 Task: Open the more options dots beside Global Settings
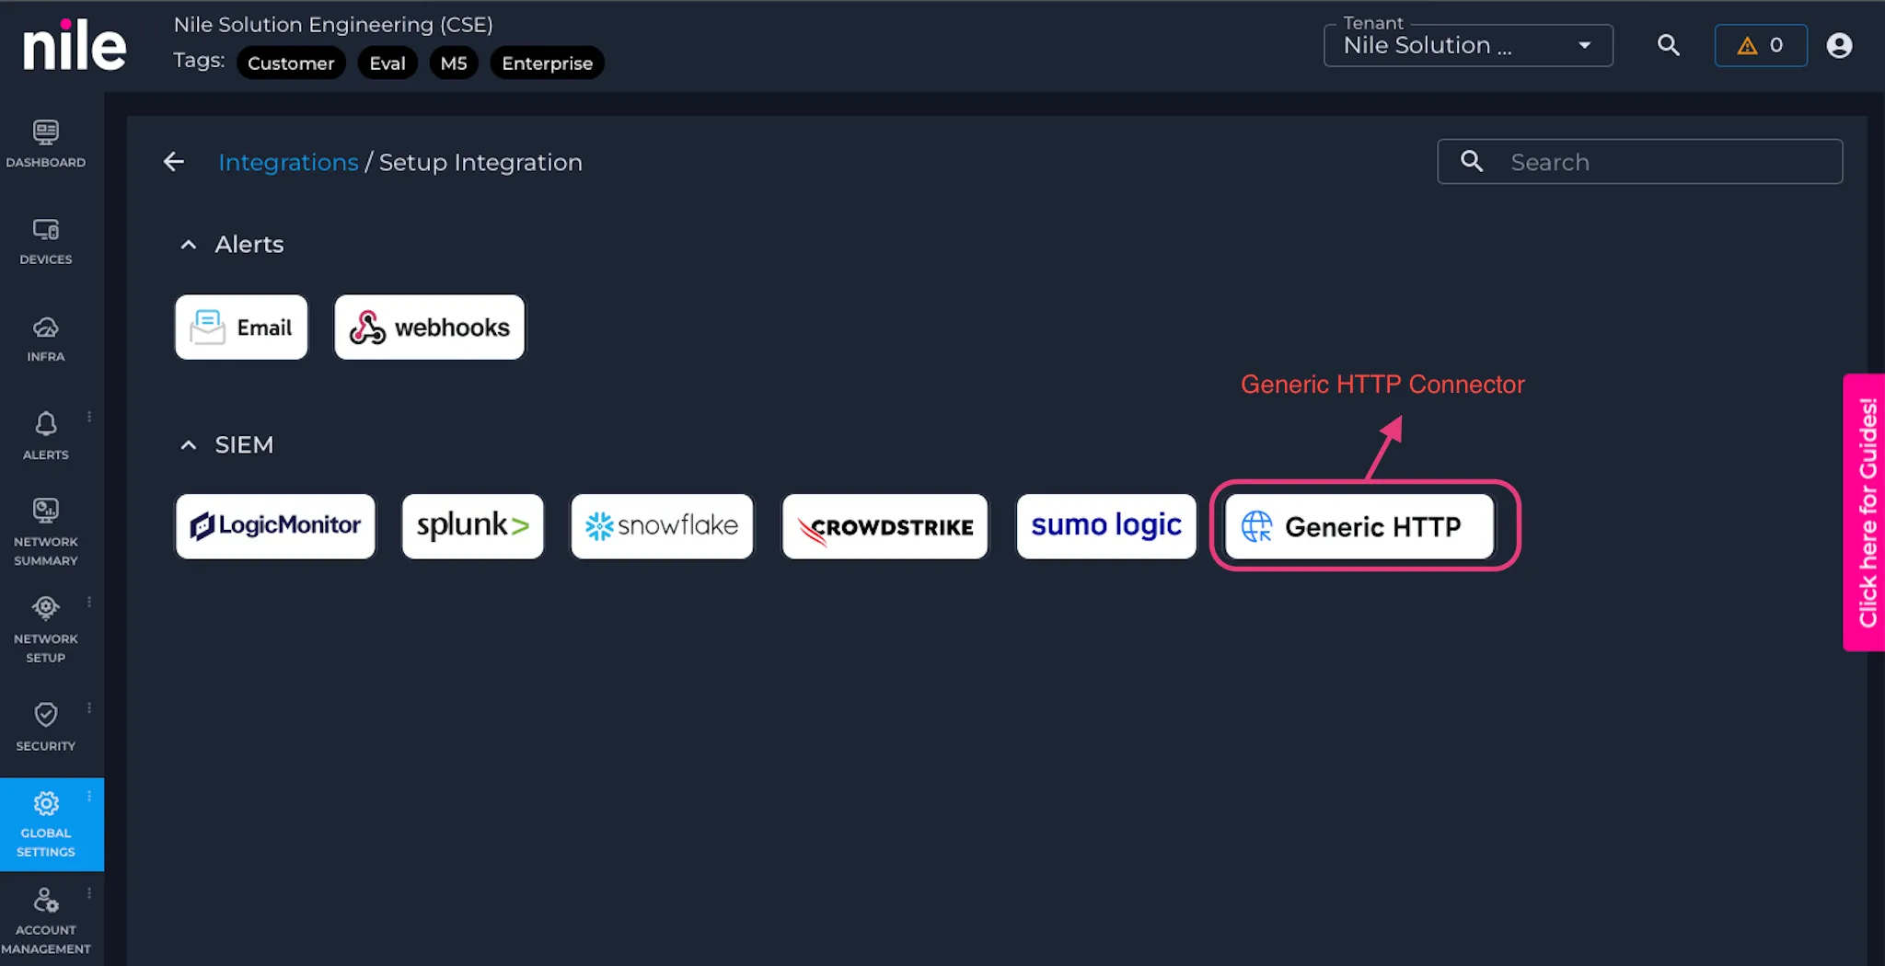tap(89, 796)
